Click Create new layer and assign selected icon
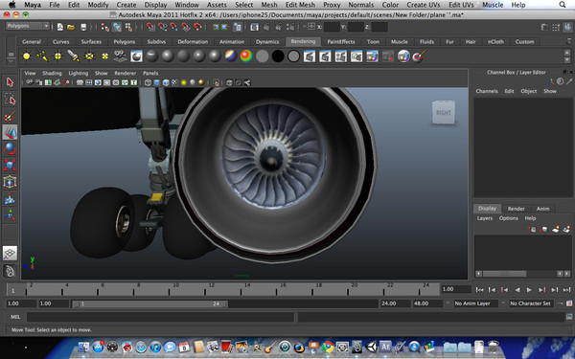575x359 pixels. tap(566, 230)
